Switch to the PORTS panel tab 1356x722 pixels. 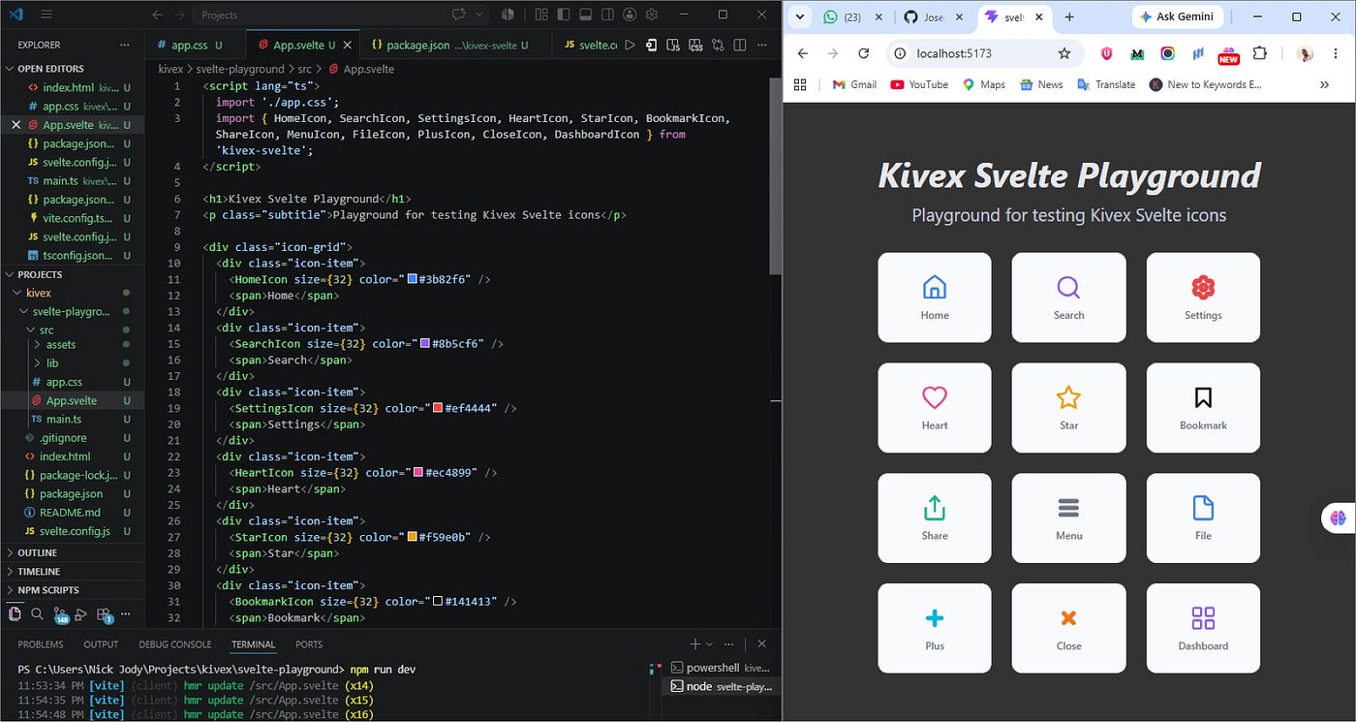pos(309,644)
